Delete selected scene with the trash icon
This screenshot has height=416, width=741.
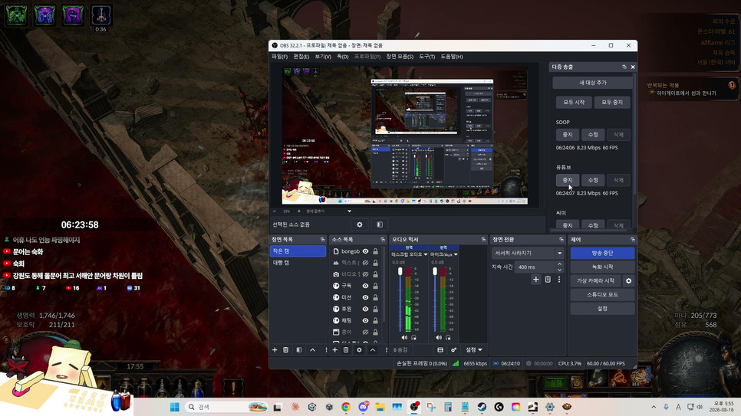tap(286, 350)
